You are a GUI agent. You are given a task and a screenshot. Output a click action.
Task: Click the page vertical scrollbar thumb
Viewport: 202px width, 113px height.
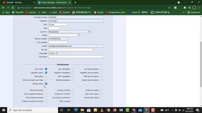(201, 64)
